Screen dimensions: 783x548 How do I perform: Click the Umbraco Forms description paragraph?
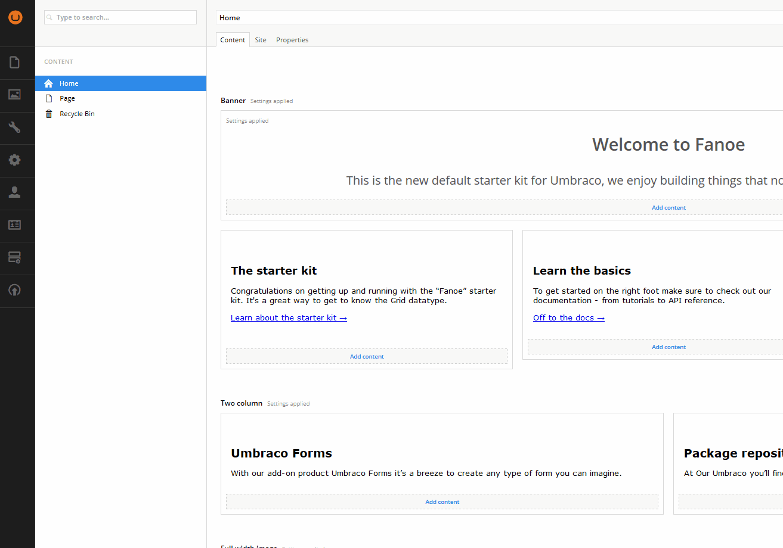426,474
